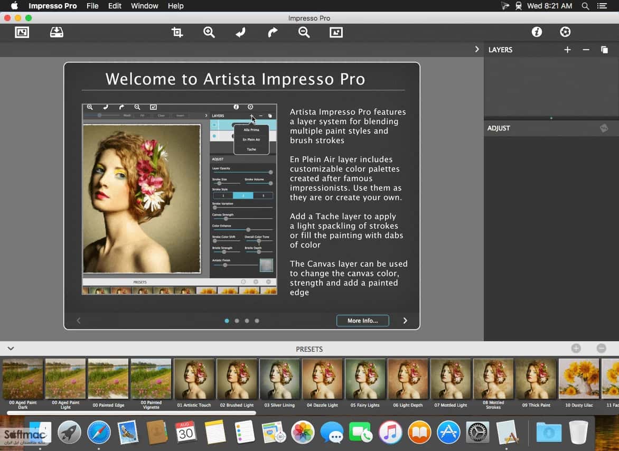The height and width of the screenshot is (451, 619).
Task: Click the fit-to-screen view icon
Action: point(336,32)
